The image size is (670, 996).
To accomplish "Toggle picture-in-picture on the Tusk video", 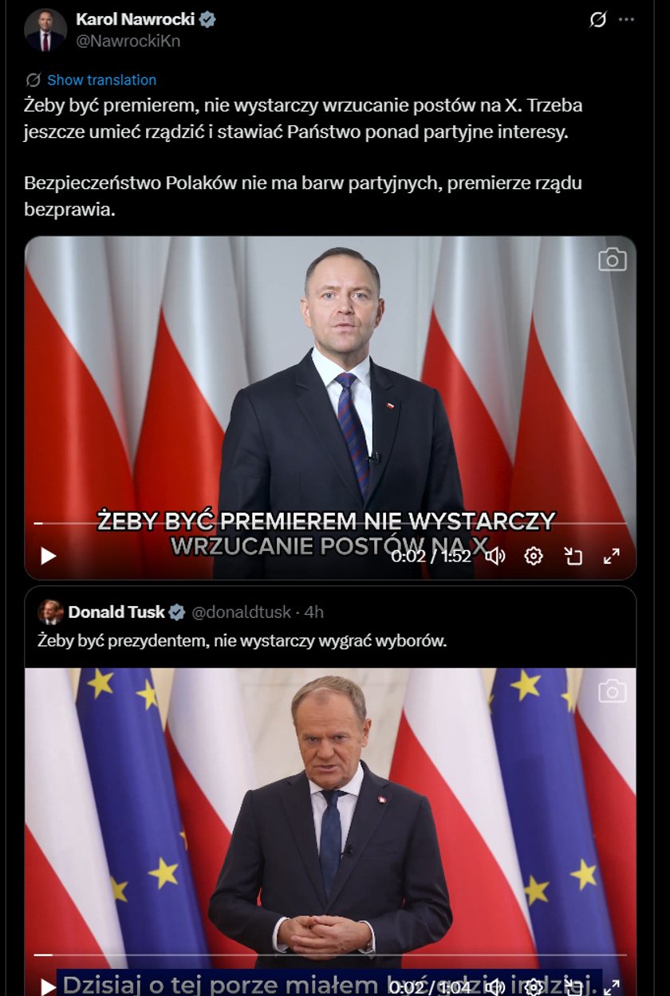I will [x=573, y=986].
